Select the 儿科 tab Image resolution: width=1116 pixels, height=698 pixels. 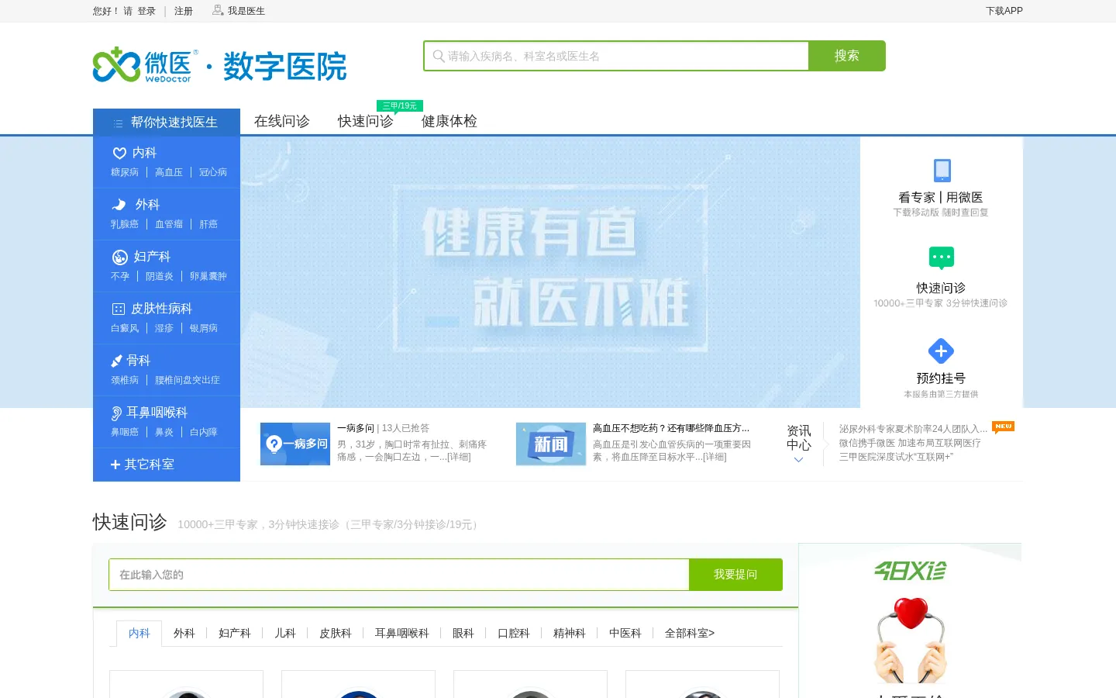(285, 633)
